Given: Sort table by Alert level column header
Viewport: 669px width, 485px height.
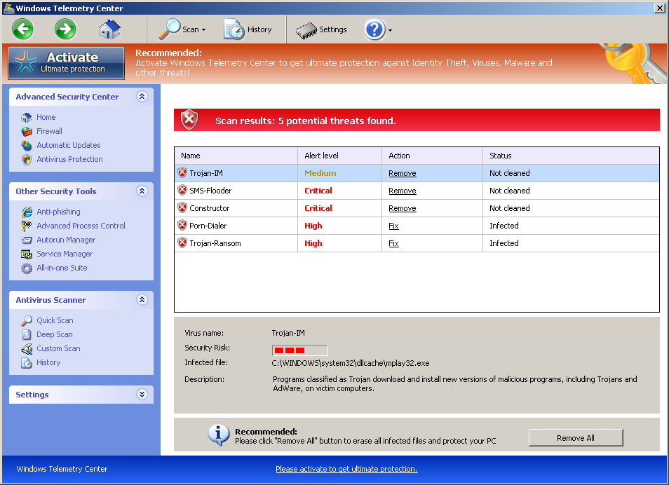Looking at the screenshot, I should 339,156.
